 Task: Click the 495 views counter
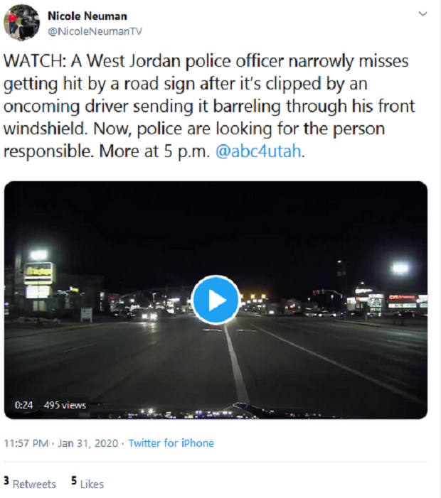coord(65,405)
